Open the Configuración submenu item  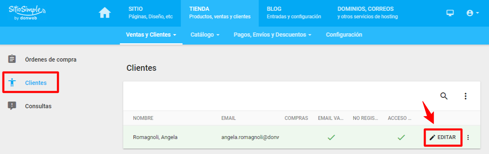pos(344,35)
